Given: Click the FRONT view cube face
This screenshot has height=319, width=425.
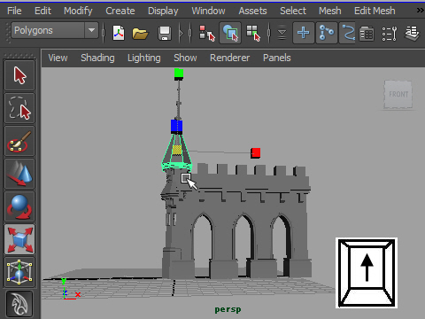Looking at the screenshot, I should click(x=398, y=95).
